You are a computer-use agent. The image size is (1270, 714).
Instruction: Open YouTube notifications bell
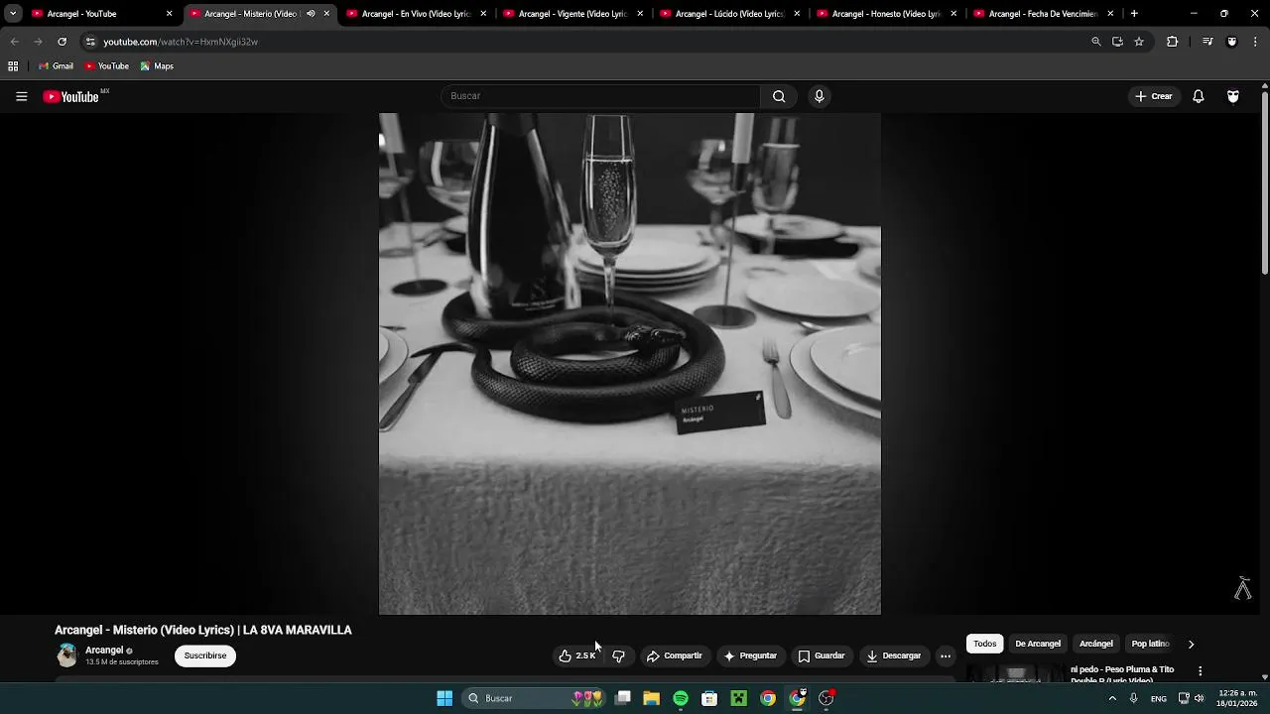(x=1199, y=96)
